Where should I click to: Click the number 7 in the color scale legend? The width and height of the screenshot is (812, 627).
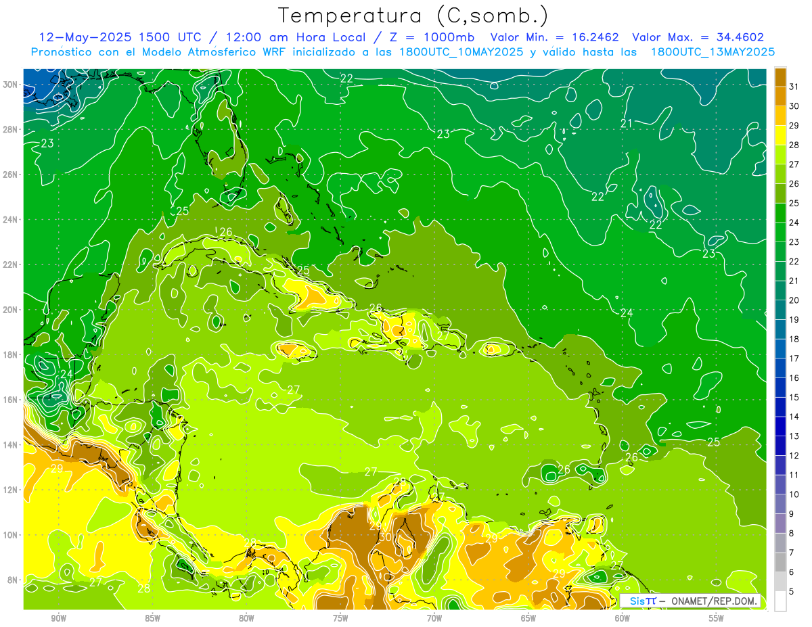792,553
